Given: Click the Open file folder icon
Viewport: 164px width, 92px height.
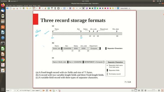Looking at the screenshot, I should coord(14,8).
